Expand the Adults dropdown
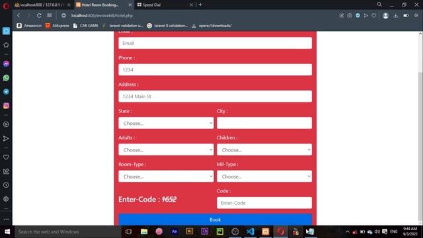This screenshot has width=423, height=238. [166, 150]
